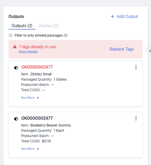Click package icon beside Blueberry Beaver Gummy tag
This screenshot has height=165, width=151.
16,119
